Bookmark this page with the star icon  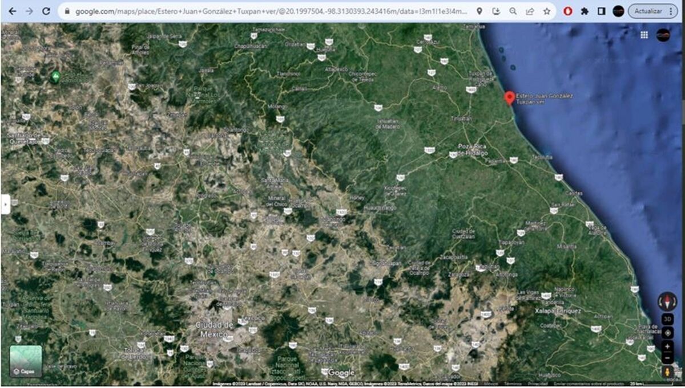pos(546,11)
